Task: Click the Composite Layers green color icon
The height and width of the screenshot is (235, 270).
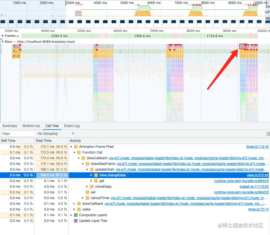Action: (x=75, y=215)
